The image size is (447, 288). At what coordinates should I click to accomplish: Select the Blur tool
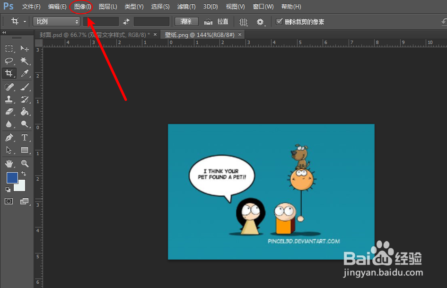click(x=9, y=124)
